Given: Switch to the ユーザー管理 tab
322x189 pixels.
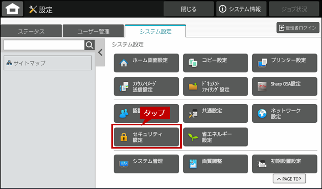Looking at the screenshot, I should pyautogui.click(x=94, y=31).
